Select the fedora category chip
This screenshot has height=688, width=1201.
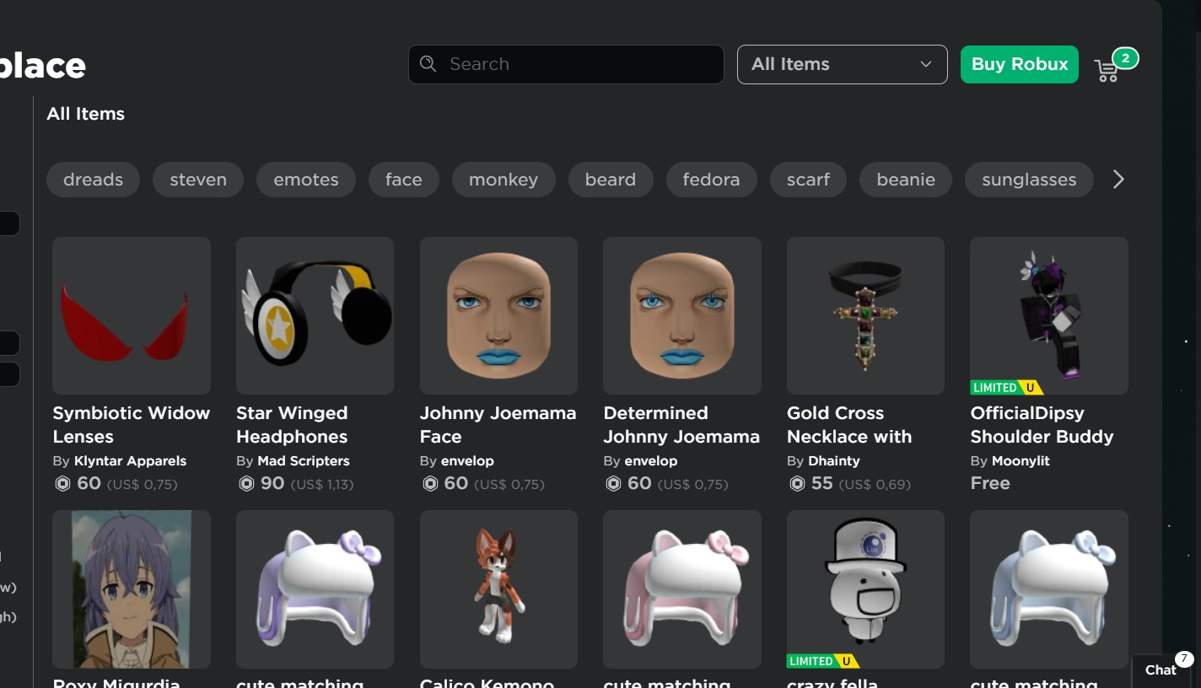point(712,180)
